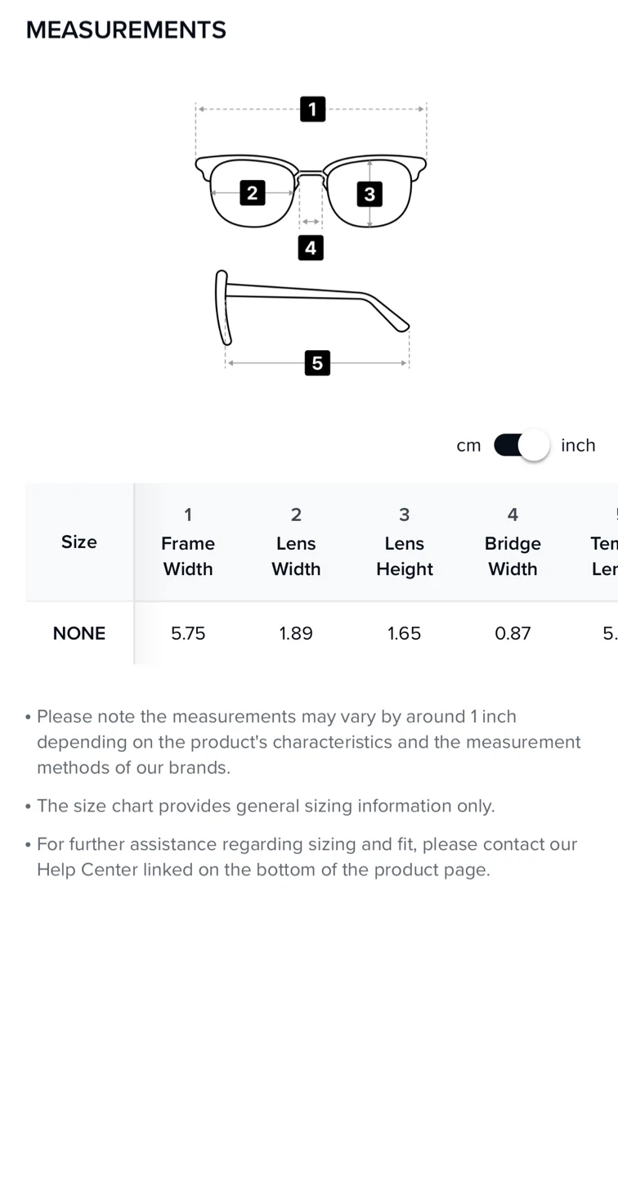Click marker 2 on the left lens
Viewport: 618px width, 1178px height.
pyautogui.click(x=252, y=193)
